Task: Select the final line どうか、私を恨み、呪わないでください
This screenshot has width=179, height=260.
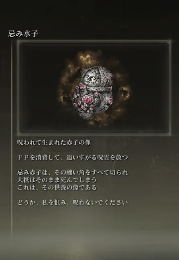Action: click(x=73, y=203)
